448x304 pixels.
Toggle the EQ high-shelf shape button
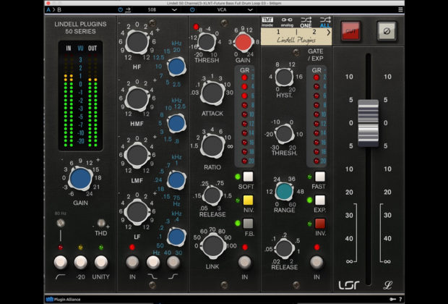173,262
